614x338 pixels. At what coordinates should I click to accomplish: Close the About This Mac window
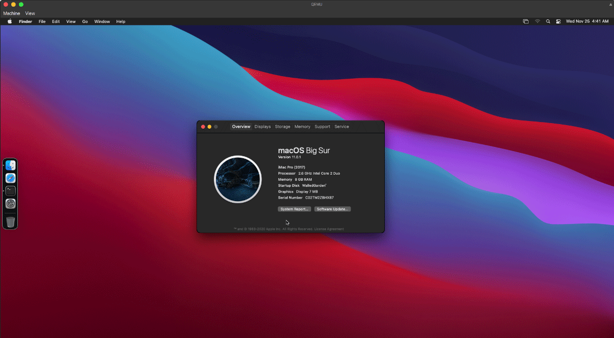pos(203,127)
